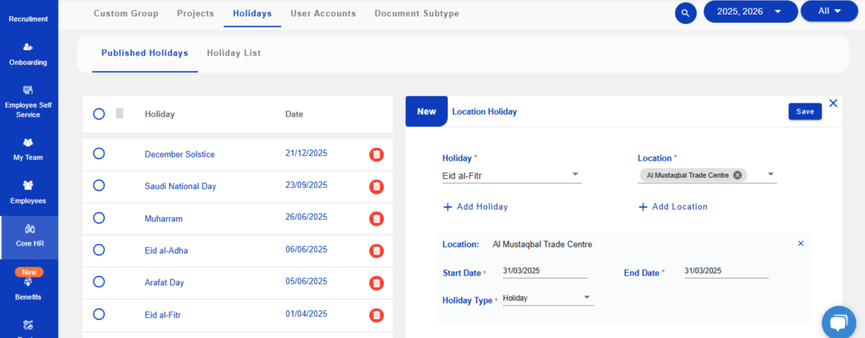Click red trash icon for Muharram

(377, 219)
